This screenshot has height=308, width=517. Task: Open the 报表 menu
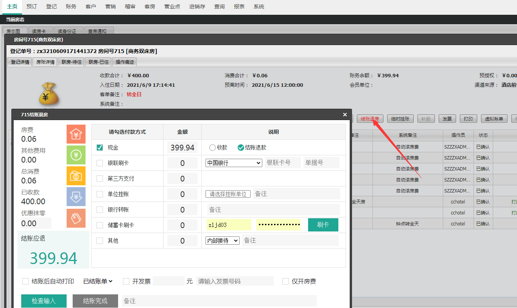[239, 6]
